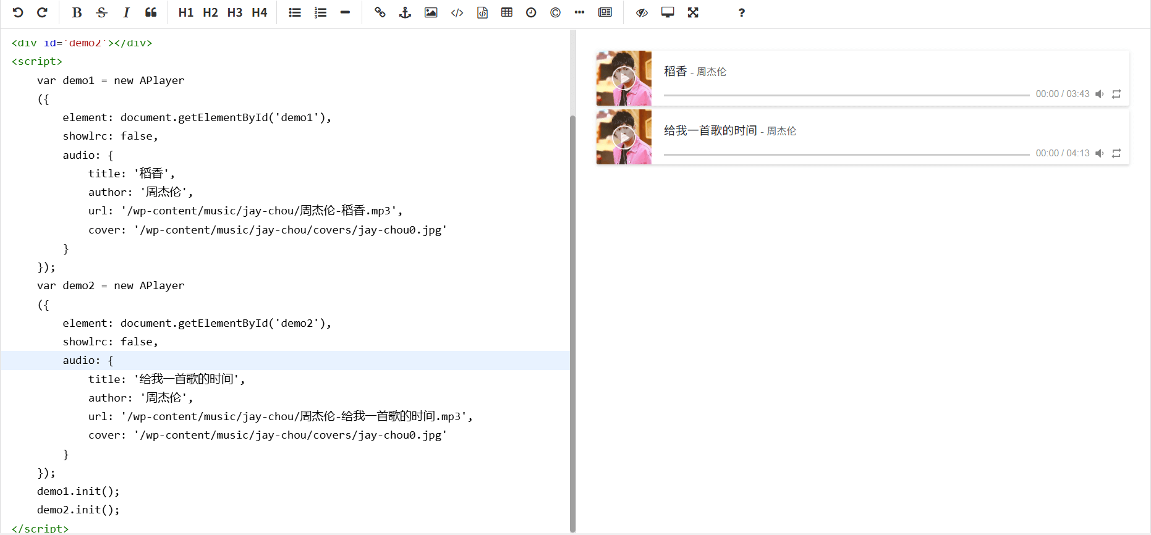Screen dimensions: 1151x535
Task: Play the song 稻香
Action: (x=624, y=78)
